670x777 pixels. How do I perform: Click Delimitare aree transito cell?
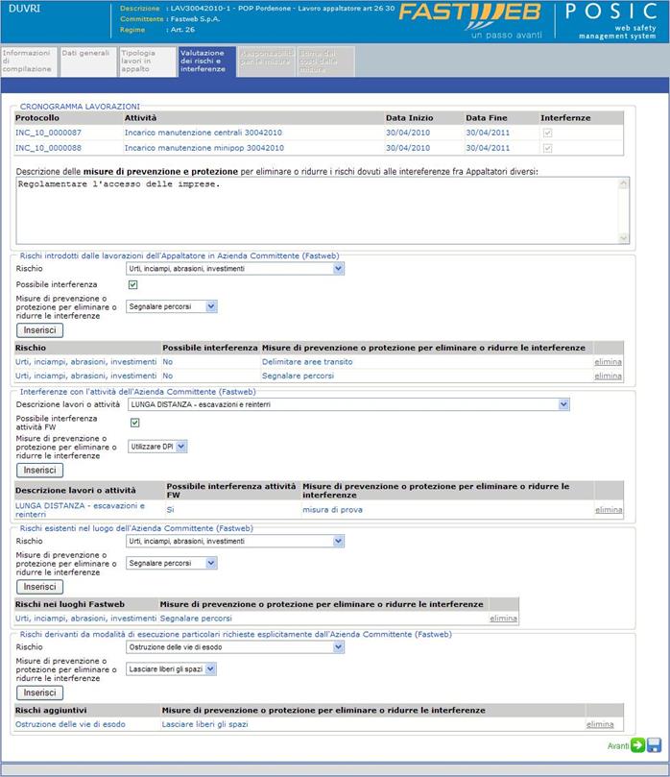[307, 362]
